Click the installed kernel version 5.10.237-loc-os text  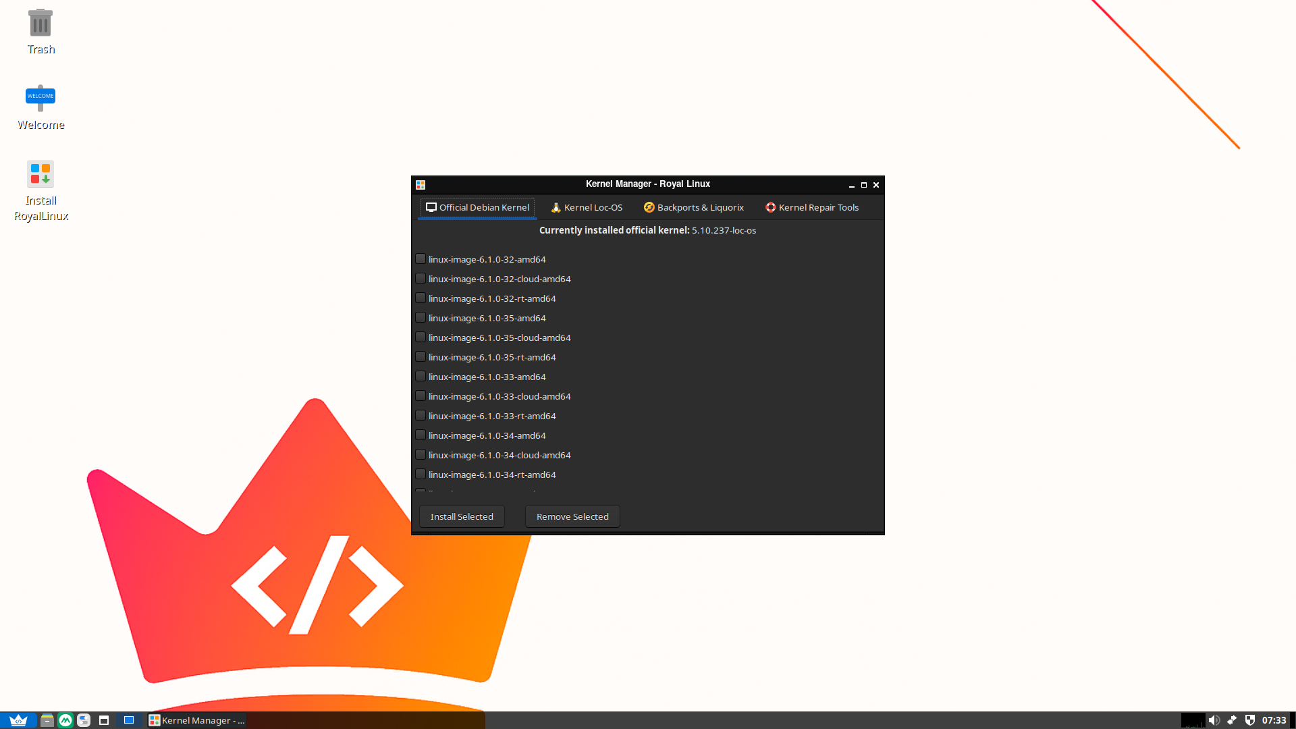(x=724, y=230)
